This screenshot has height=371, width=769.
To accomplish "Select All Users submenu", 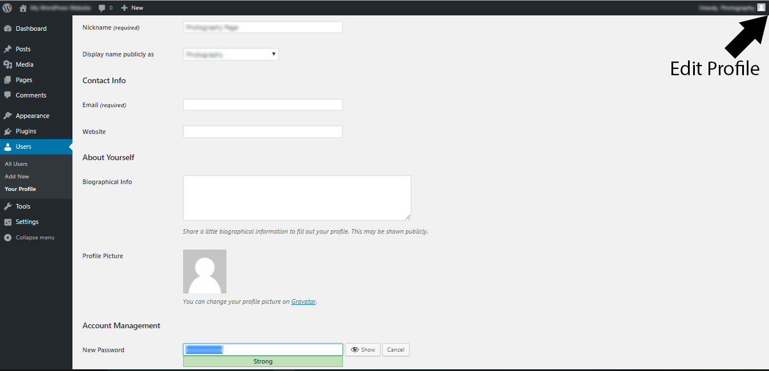I will point(16,164).
